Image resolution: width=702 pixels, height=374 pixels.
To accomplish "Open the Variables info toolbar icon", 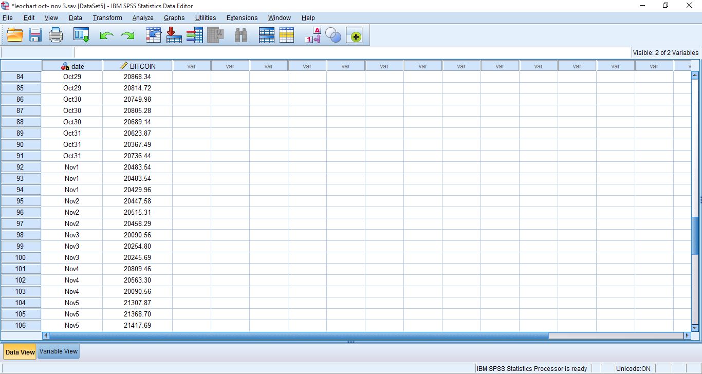I will 194,35.
